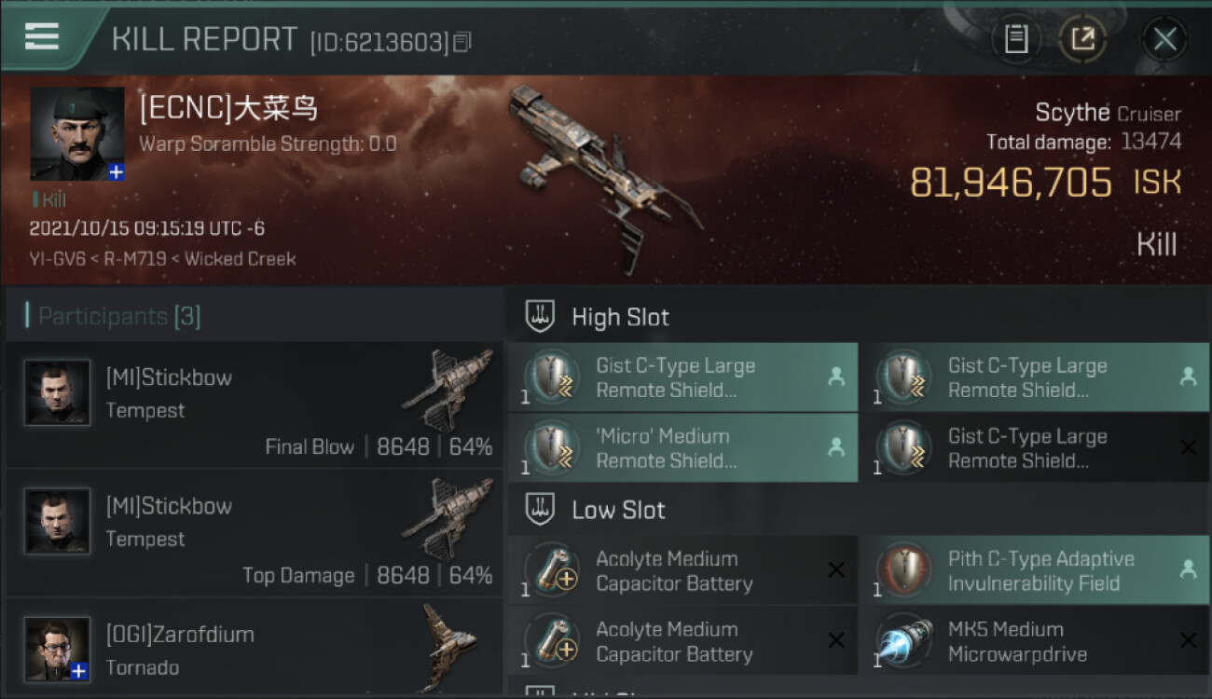Open the hamburger menu icon
Viewport: 1212px width, 699px height.
coord(42,35)
